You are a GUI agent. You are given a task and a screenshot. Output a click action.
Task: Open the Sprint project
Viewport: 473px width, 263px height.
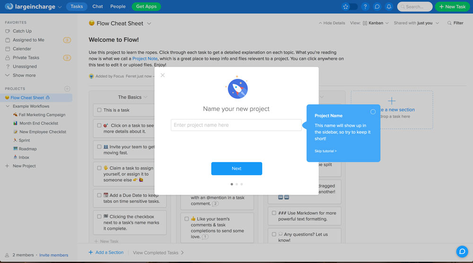pos(24,140)
